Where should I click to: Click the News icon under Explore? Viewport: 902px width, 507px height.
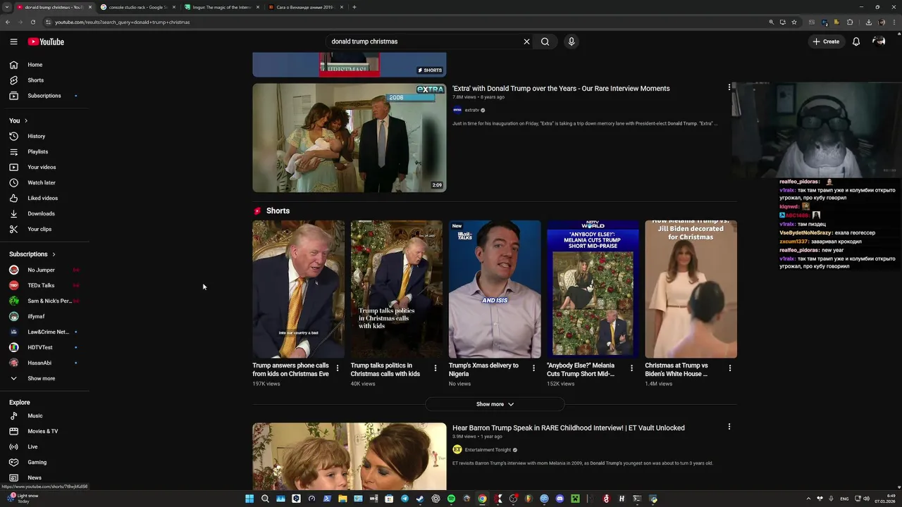tap(13, 477)
